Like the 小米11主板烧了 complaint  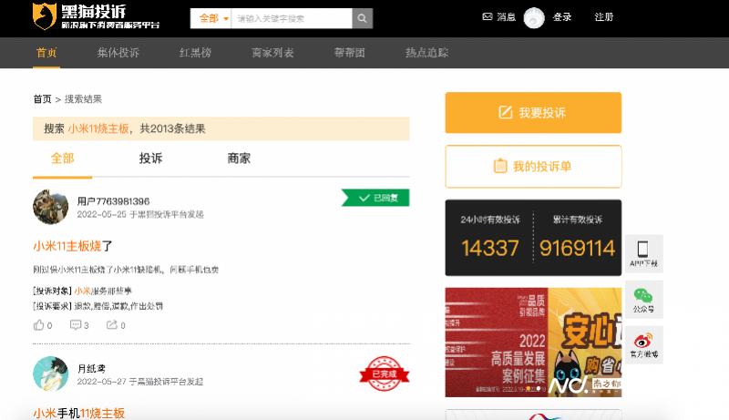43,325
